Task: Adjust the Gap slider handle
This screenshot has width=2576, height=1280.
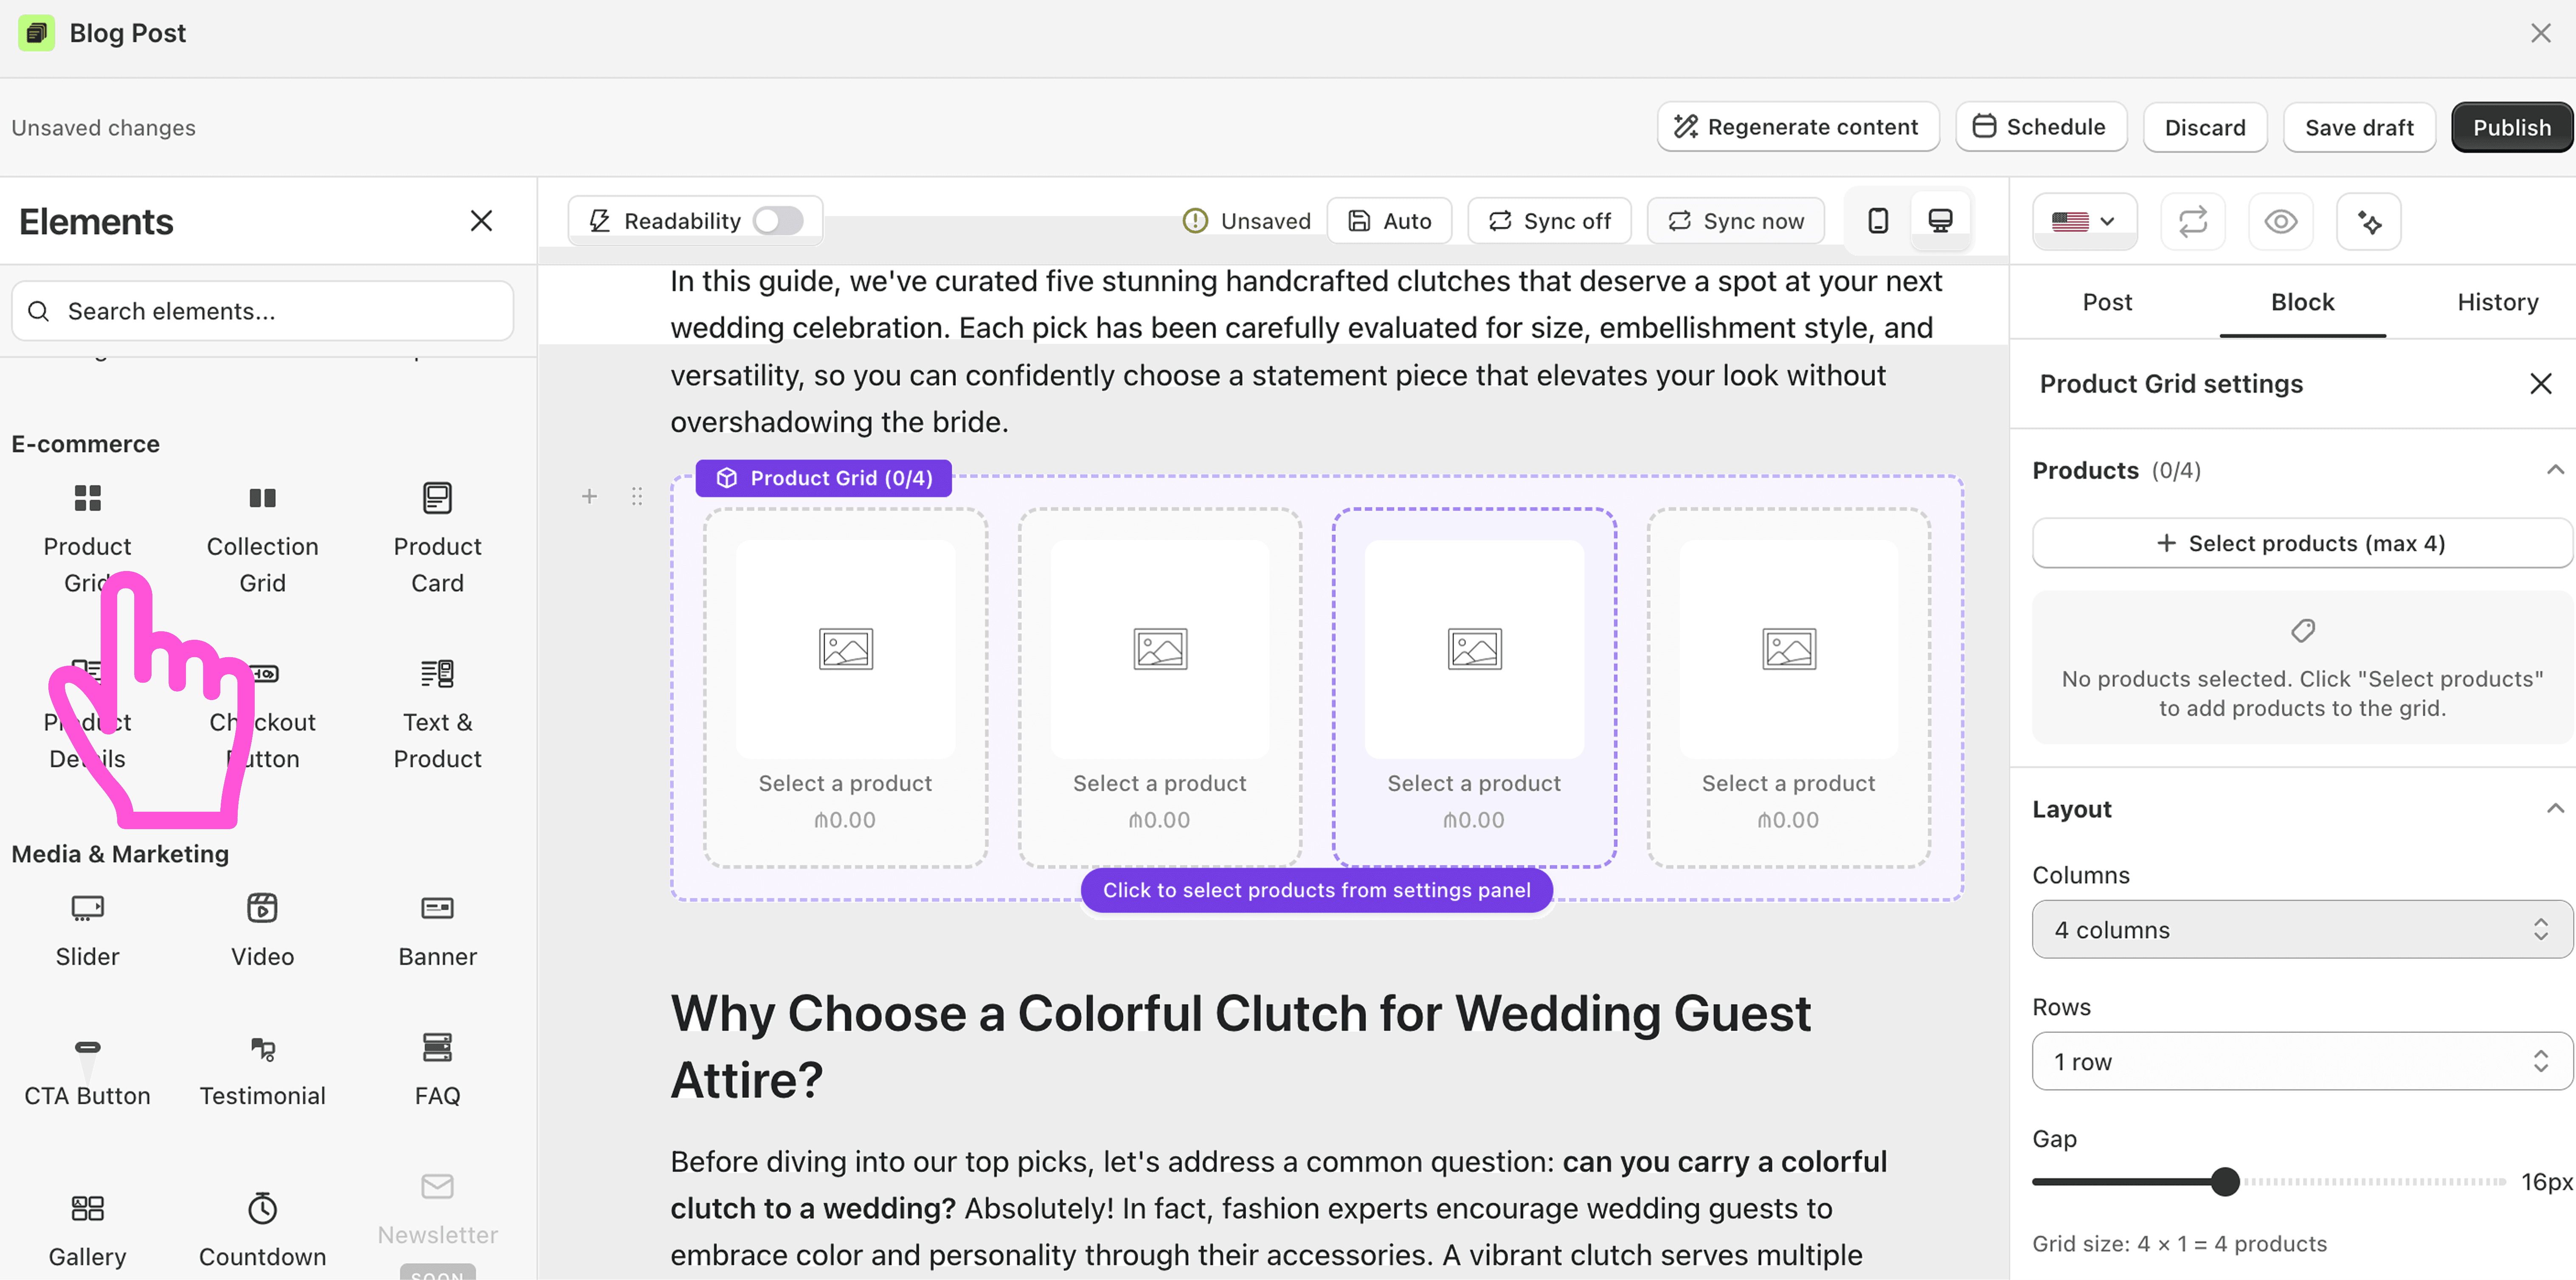Action: click(x=2225, y=1181)
